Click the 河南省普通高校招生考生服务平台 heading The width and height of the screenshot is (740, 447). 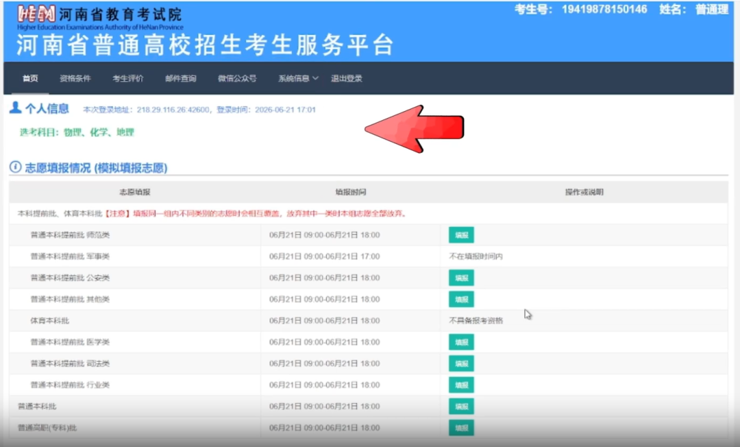206,45
